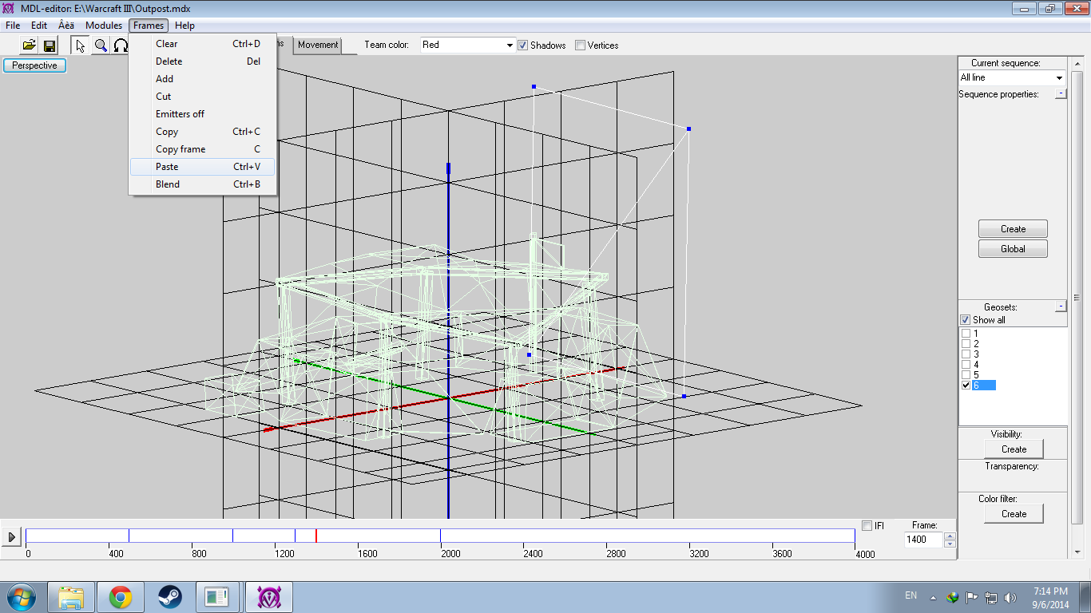The width and height of the screenshot is (1091, 613).
Task: Check geoset 3 checkbox
Action: tap(966, 354)
